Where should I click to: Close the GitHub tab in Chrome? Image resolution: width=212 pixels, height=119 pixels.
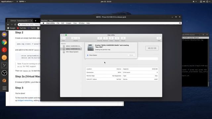(x=31, y=20)
